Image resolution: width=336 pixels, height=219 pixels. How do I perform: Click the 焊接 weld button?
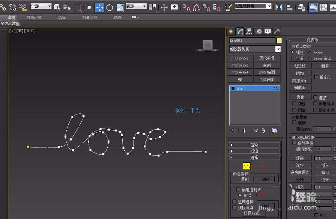coord(300,158)
